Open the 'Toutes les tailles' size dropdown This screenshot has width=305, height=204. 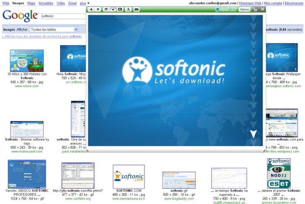pyautogui.click(x=54, y=30)
